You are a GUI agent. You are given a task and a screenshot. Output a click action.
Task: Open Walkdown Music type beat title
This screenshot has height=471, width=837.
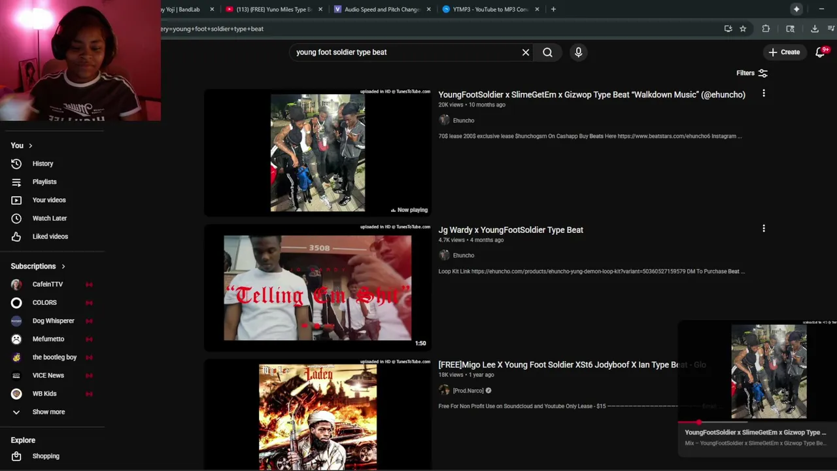(592, 95)
